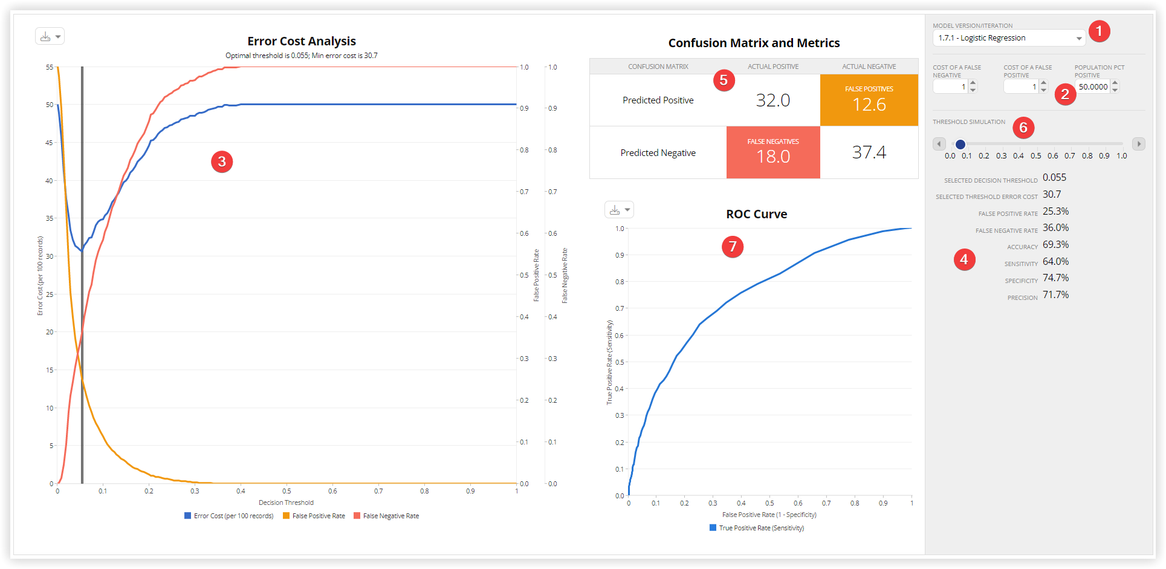Click the up stepper for Population Pct Positive
Viewport: 1166px width, 569px height.
click(1115, 83)
